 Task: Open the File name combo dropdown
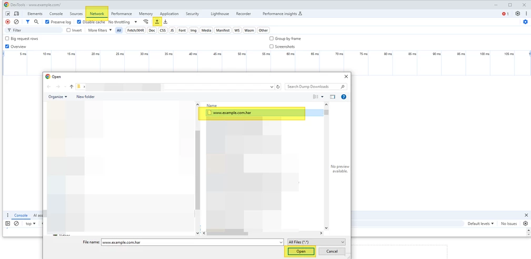click(x=281, y=242)
